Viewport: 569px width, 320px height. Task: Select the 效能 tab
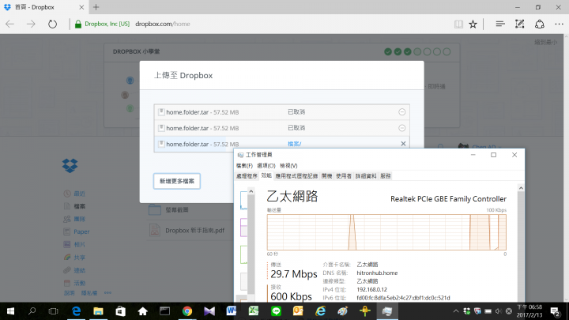coord(266,175)
